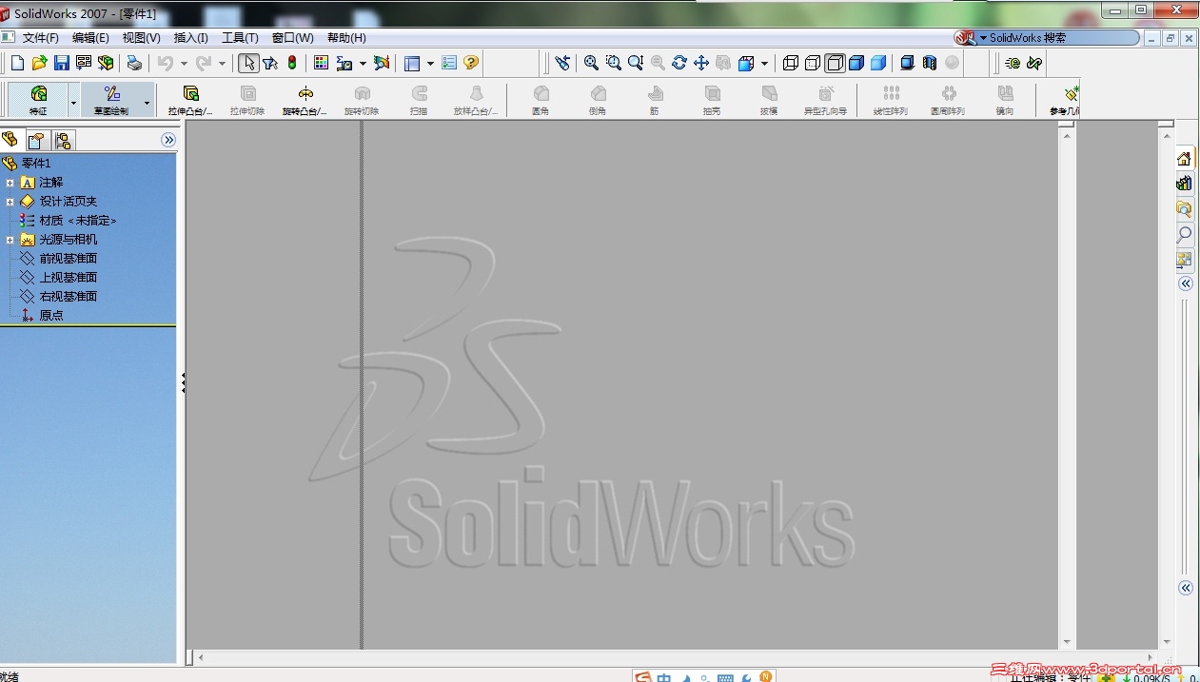Save the part with the floppy icon
The image size is (1200, 682).
click(x=61, y=63)
